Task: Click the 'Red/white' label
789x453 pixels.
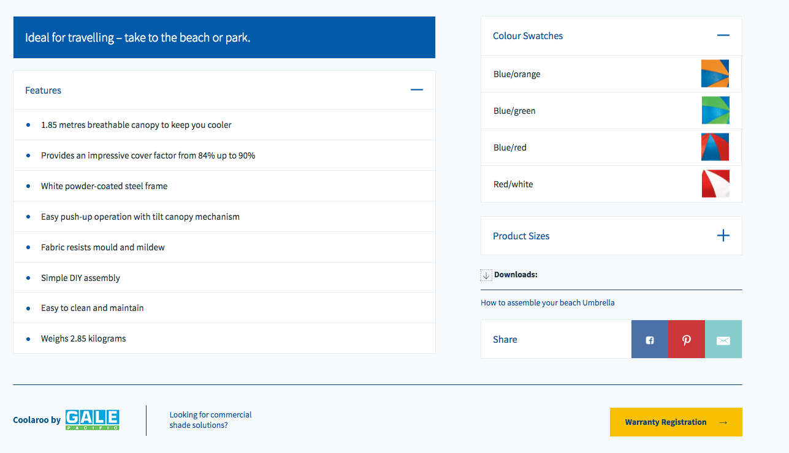Action: pyautogui.click(x=513, y=184)
